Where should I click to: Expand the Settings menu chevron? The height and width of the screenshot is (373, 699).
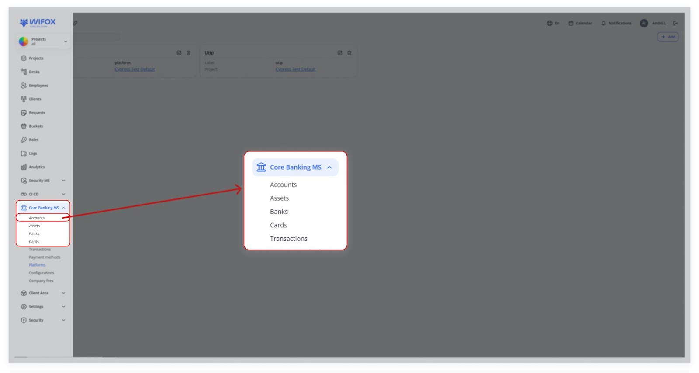coord(63,307)
